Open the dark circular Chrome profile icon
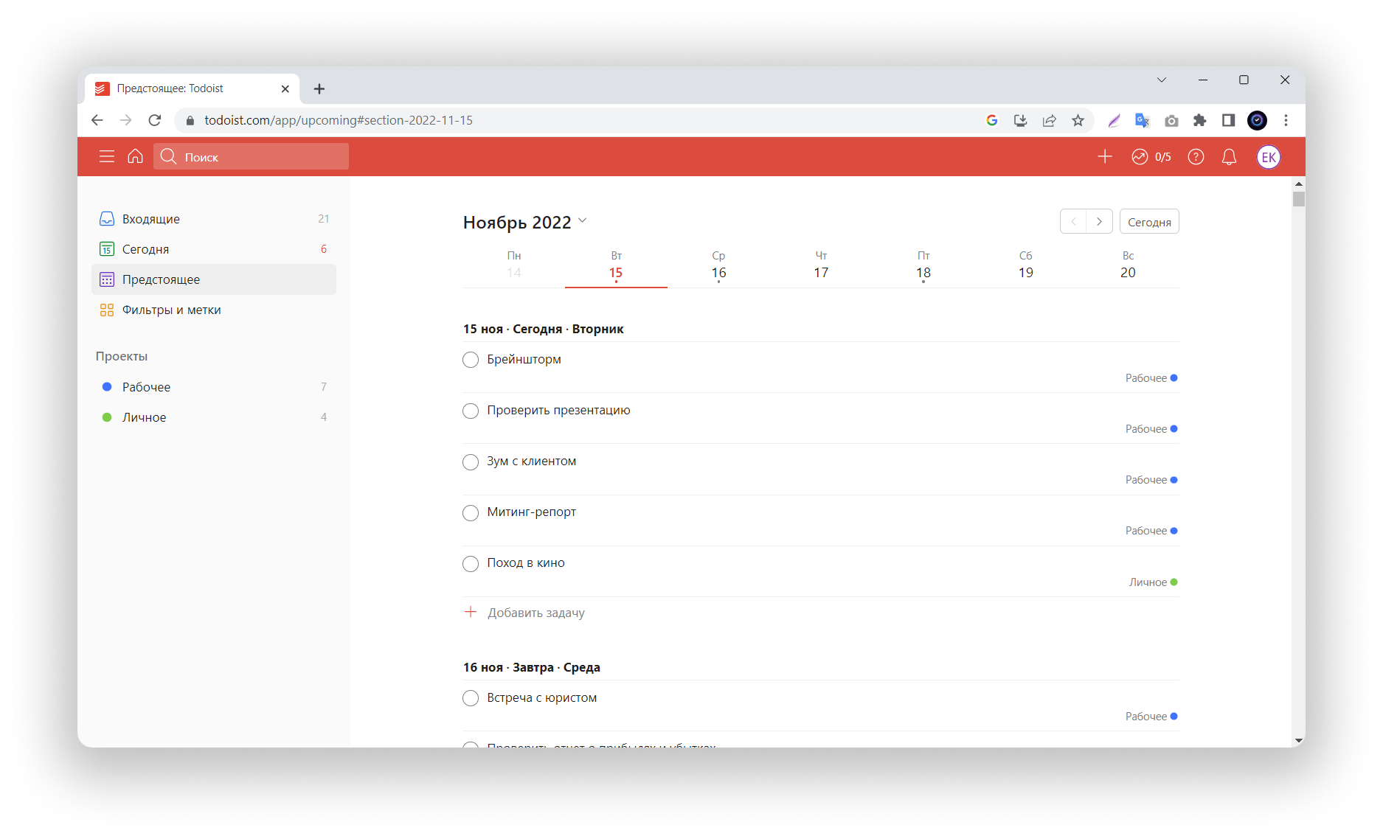 (x=1257, y=120)
